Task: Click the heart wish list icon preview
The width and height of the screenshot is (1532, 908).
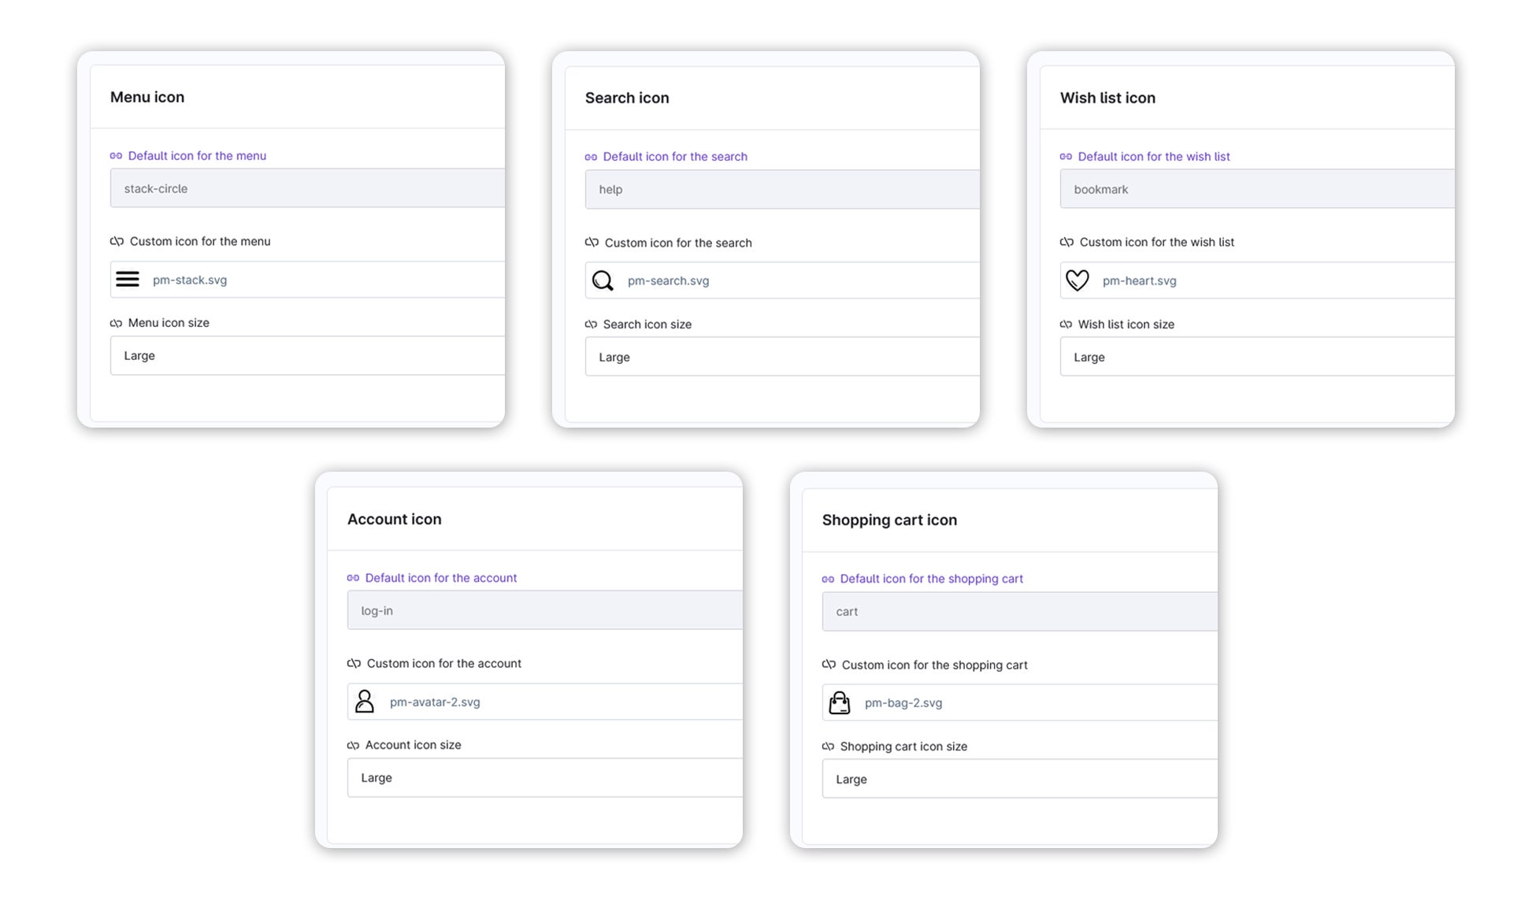Action: [1077, 280]
